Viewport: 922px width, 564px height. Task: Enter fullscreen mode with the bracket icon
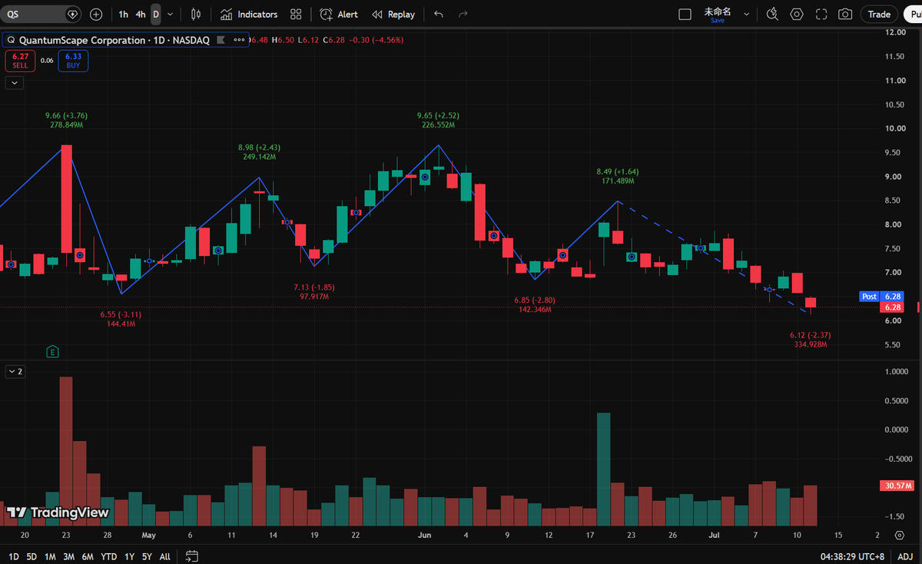coord(821,15)
